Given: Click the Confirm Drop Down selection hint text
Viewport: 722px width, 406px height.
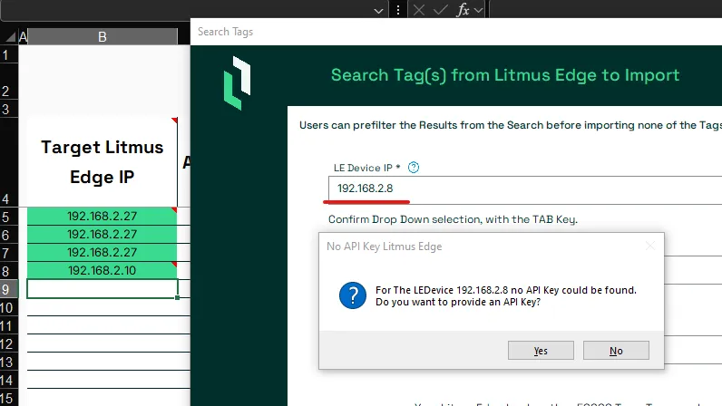Looking at the screenshot, I should click(453, 219).
